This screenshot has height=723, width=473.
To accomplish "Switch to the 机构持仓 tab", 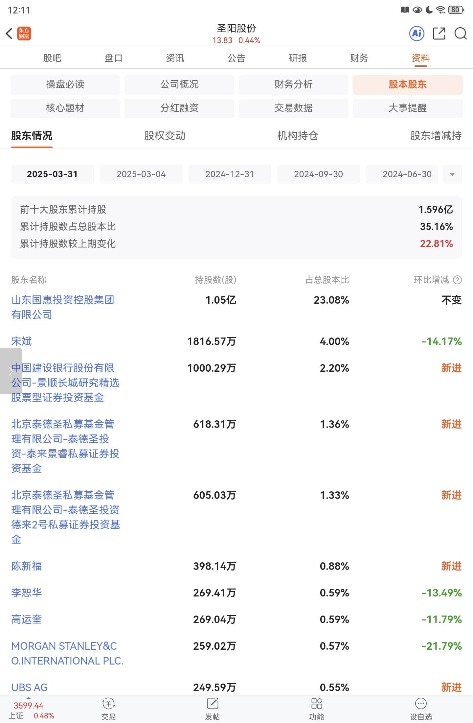I will [x=298, y=135].
